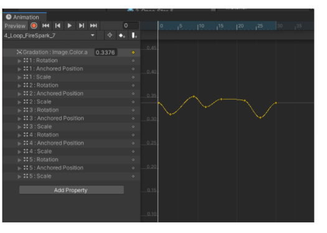
Task: Select Gradation : Image.Color.a property
Action: 55,52
